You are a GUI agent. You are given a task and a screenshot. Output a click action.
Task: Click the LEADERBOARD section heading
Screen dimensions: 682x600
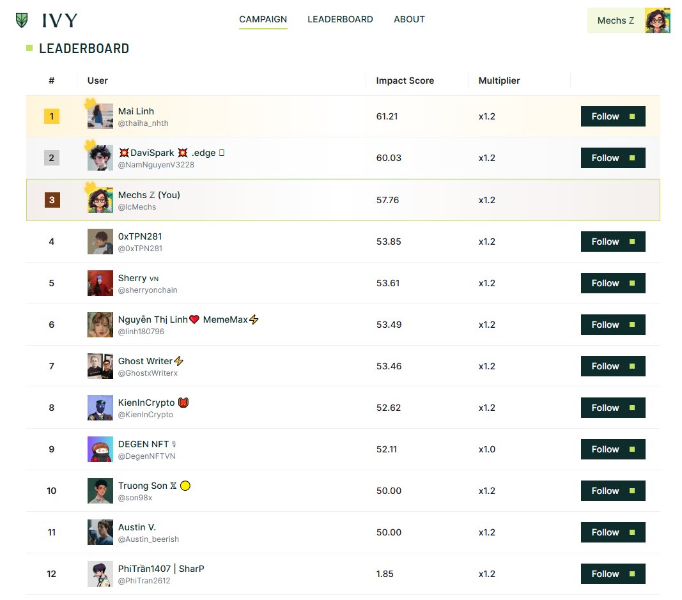(84, 49)
